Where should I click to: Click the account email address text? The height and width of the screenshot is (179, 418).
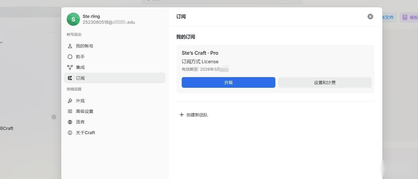pyautogui.click(x=109, y=22)
